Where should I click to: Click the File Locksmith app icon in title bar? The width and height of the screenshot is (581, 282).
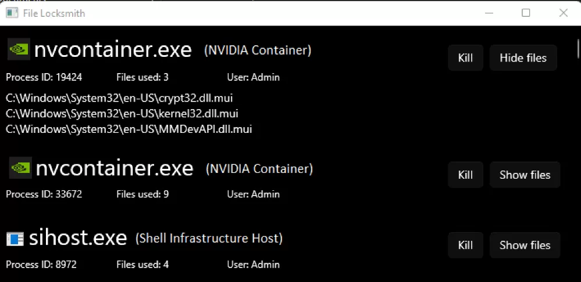click(12, 13)
